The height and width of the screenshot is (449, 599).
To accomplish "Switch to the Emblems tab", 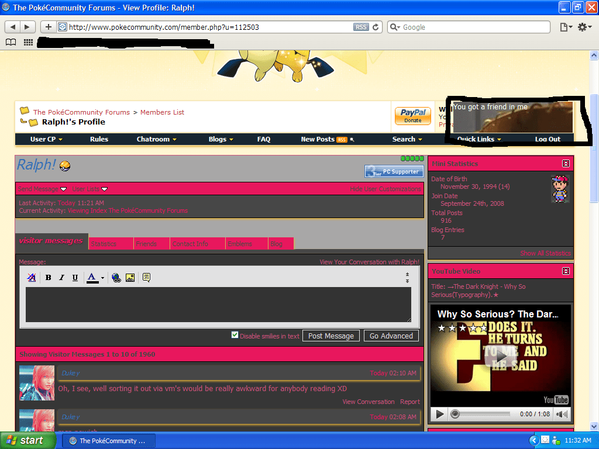I will point(247,244).
